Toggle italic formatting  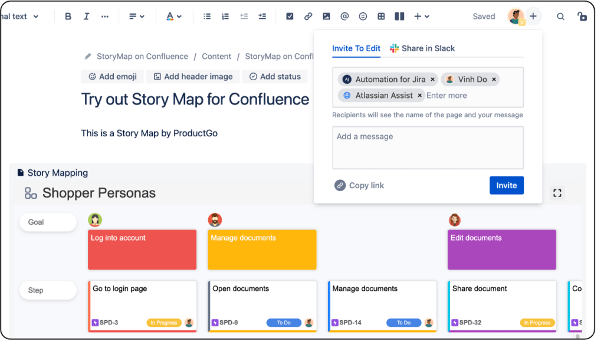point(86,16)
